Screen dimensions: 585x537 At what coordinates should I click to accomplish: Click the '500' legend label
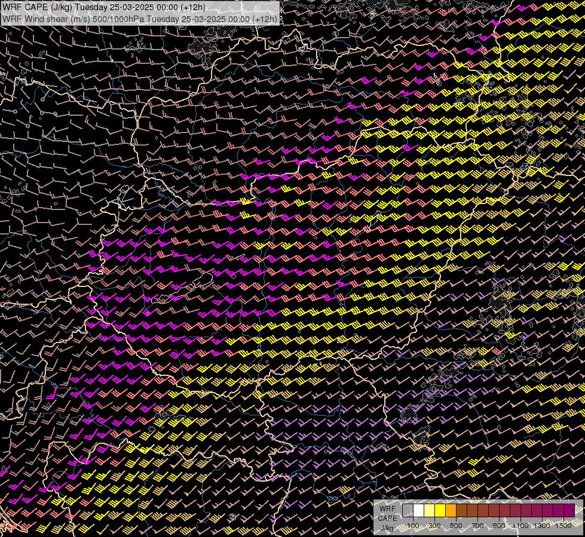[x=456, y=526]
